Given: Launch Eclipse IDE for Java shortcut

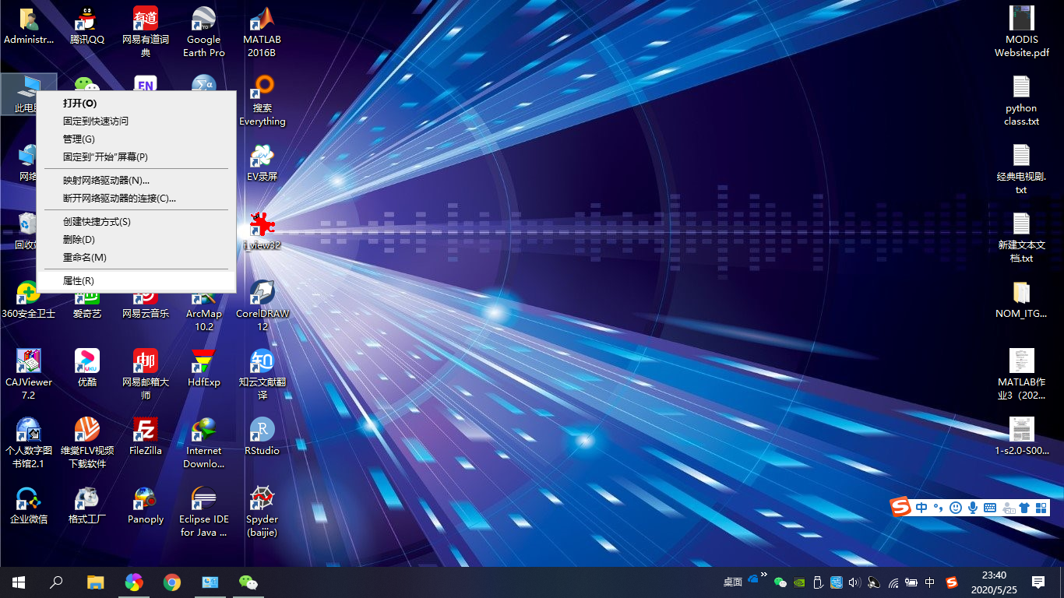Looking at the screenshot, I should tap(204, 512).
